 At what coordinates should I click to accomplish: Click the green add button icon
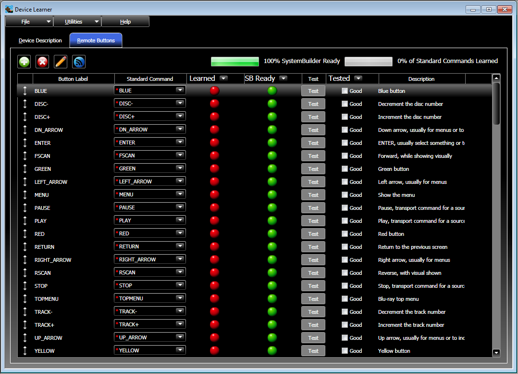click(x=24, y=62)
